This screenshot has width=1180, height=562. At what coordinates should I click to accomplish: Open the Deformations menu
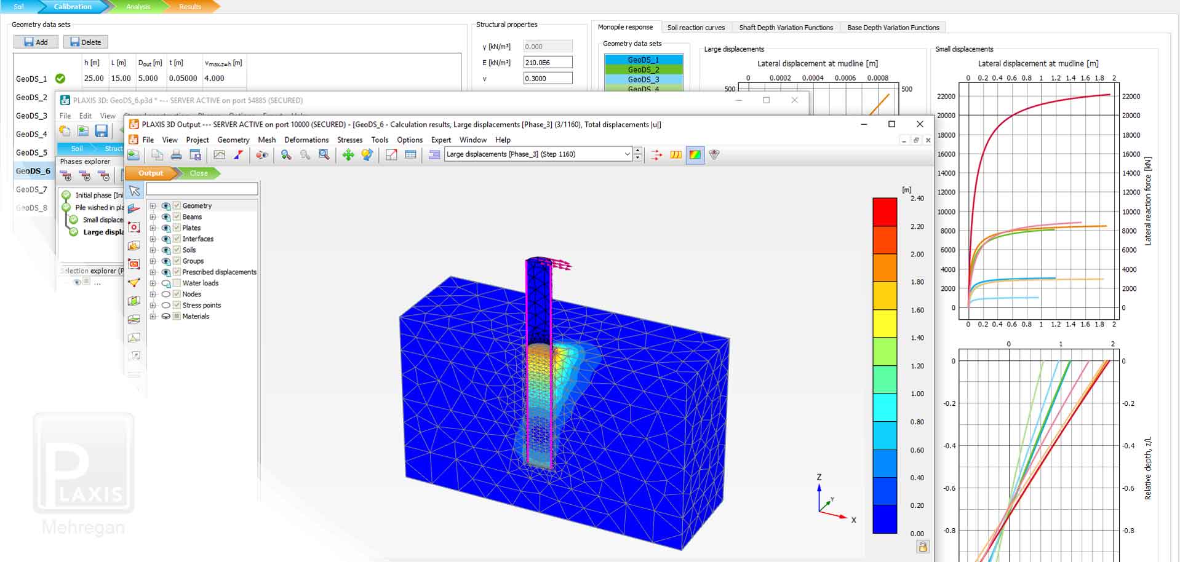[x=306, y=140]
